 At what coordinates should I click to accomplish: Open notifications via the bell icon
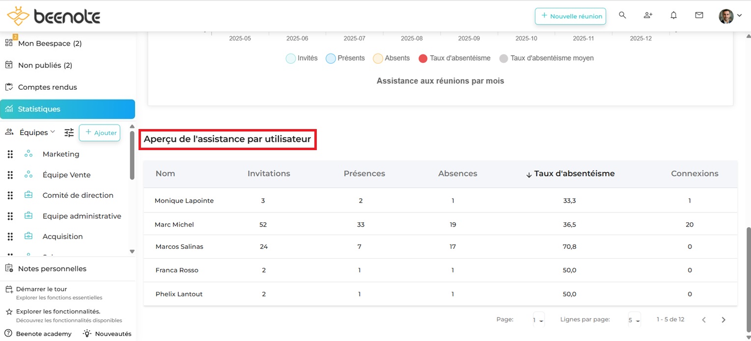click(673, 15)
